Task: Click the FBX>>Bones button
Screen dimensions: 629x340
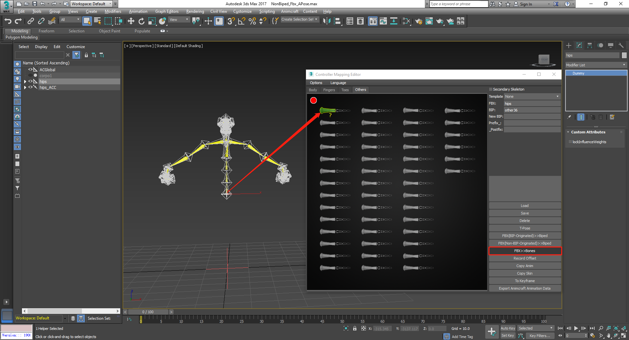Action: point(525,251)
